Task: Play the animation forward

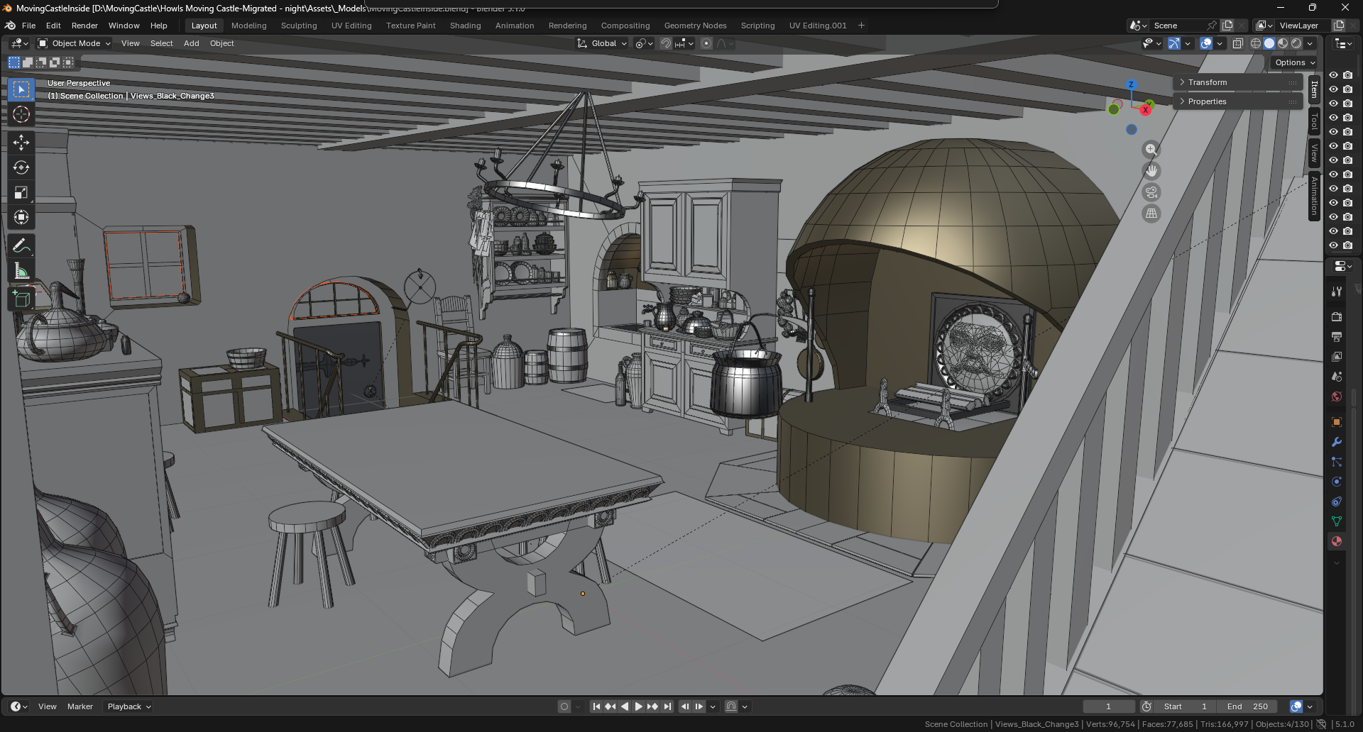Action: pyautogui.click(x=638, y=706)
